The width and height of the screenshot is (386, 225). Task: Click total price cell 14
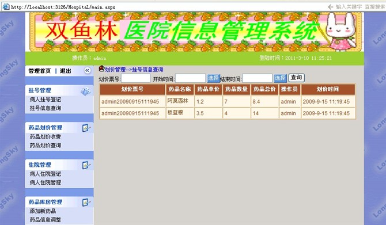pos(264,113)
